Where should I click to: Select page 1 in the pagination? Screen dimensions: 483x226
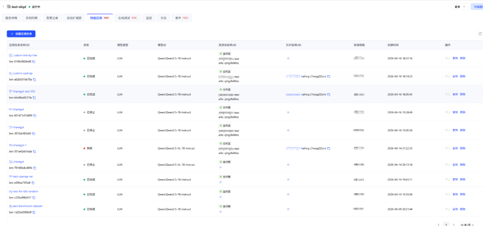tap(446, 224)
